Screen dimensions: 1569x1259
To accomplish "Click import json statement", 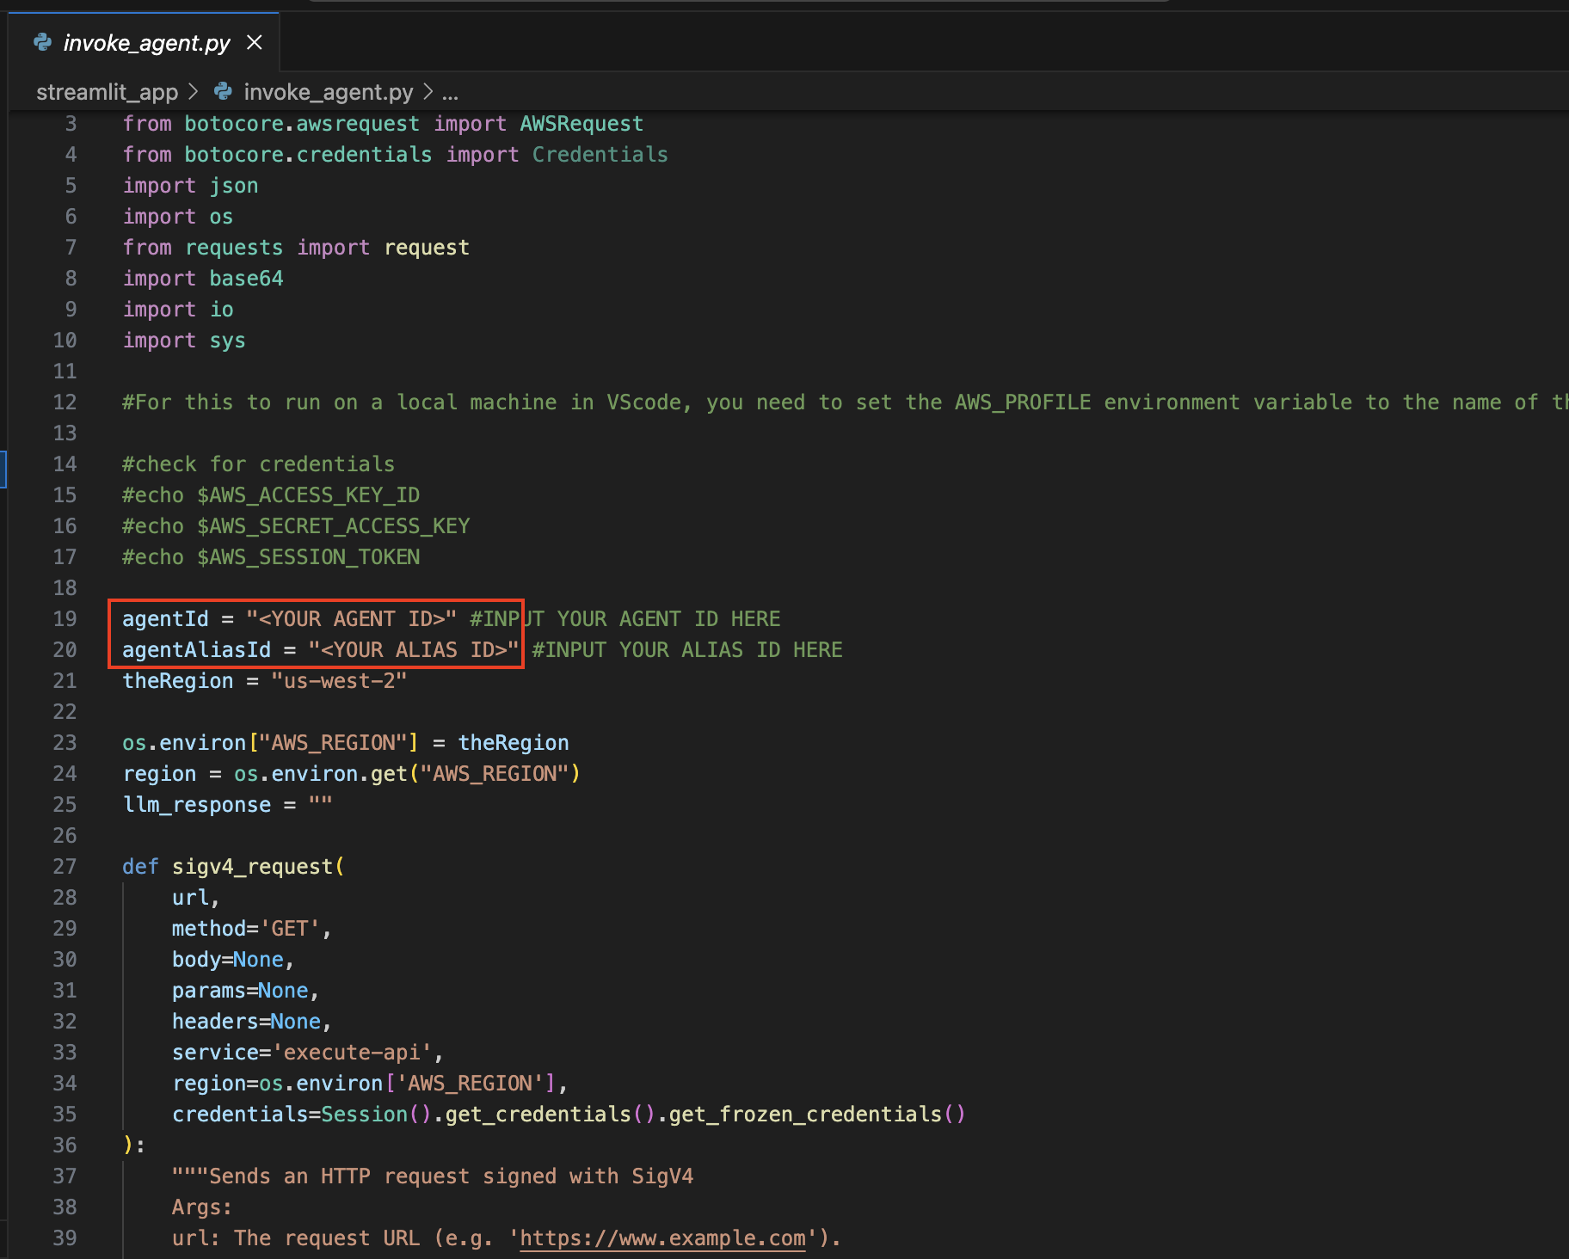I will 190,186.
